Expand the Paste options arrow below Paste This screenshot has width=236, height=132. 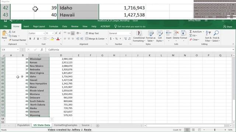[4, 41]
